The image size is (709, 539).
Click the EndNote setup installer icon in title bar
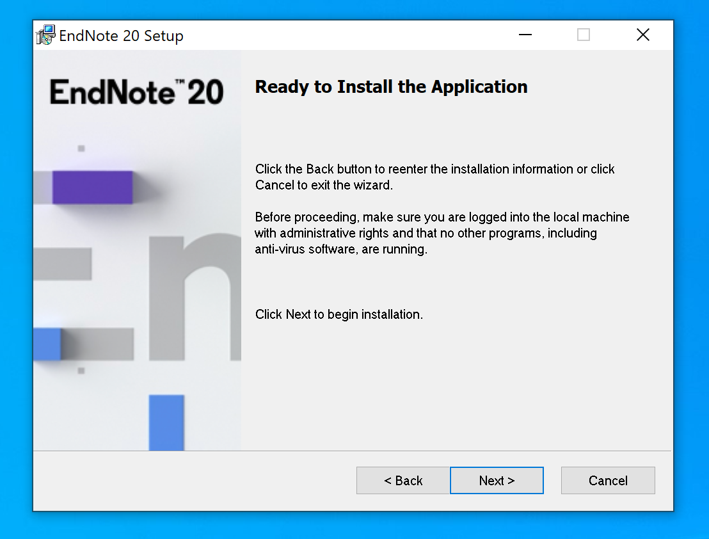click(45, 35)
